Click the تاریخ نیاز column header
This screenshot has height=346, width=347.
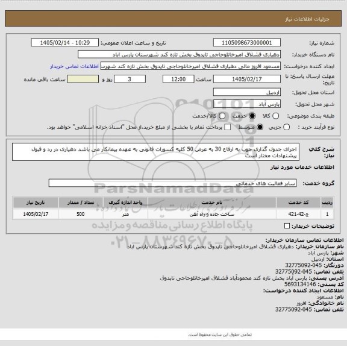[x=36, y=203]
